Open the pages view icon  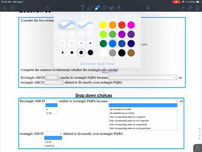tap(197, 8)
